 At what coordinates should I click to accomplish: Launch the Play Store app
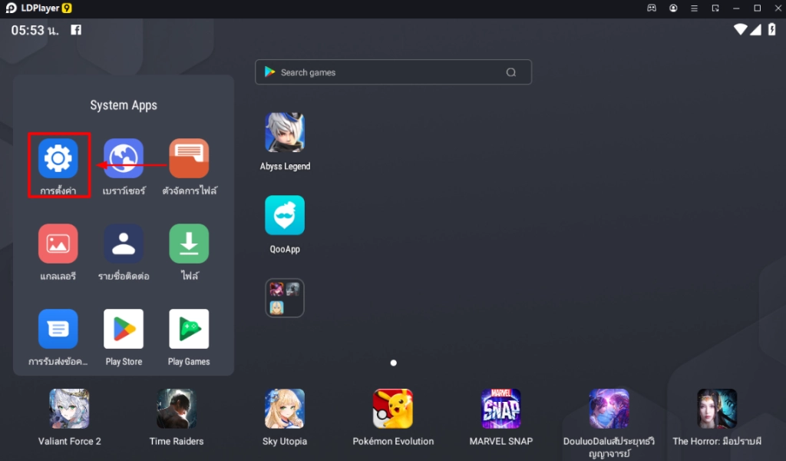(124, 329)
